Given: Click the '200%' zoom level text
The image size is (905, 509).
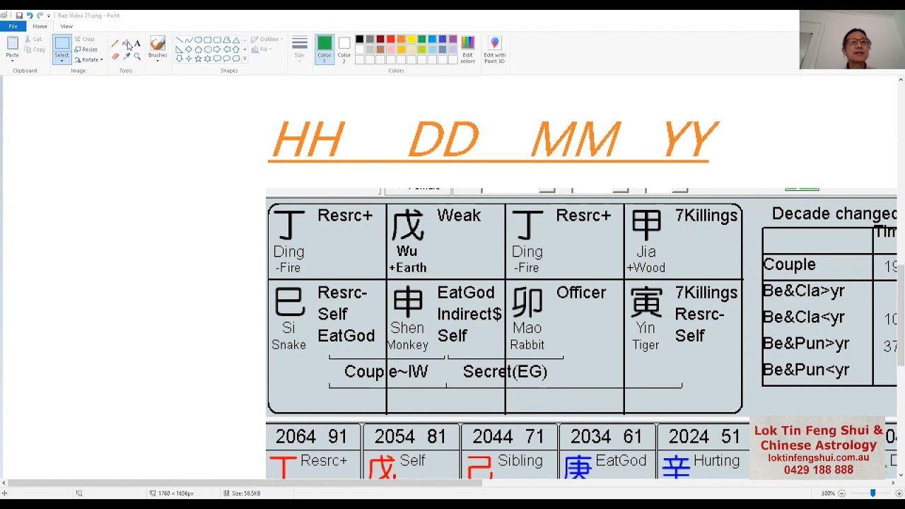Looking at the screenshot, I should 828,493.
